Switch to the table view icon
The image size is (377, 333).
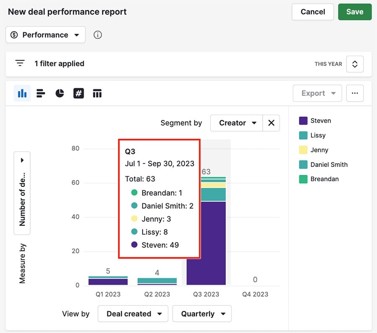tap(97, 93)
